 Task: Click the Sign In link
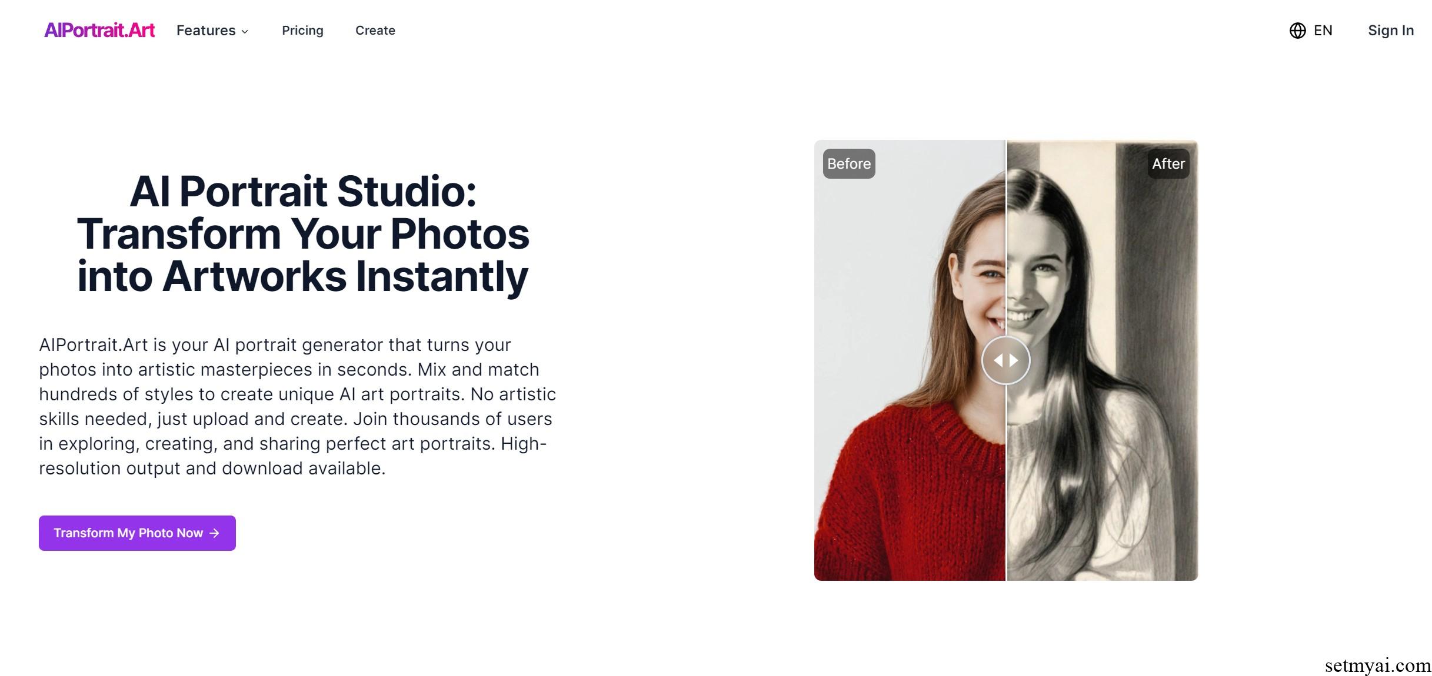1391,31
